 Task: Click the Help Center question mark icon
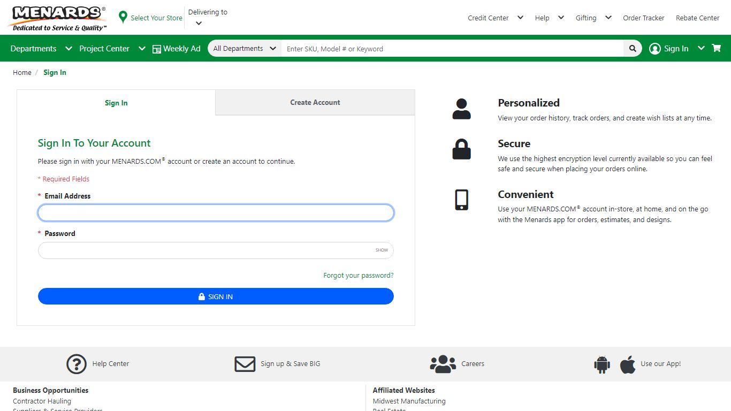(77, 364)
